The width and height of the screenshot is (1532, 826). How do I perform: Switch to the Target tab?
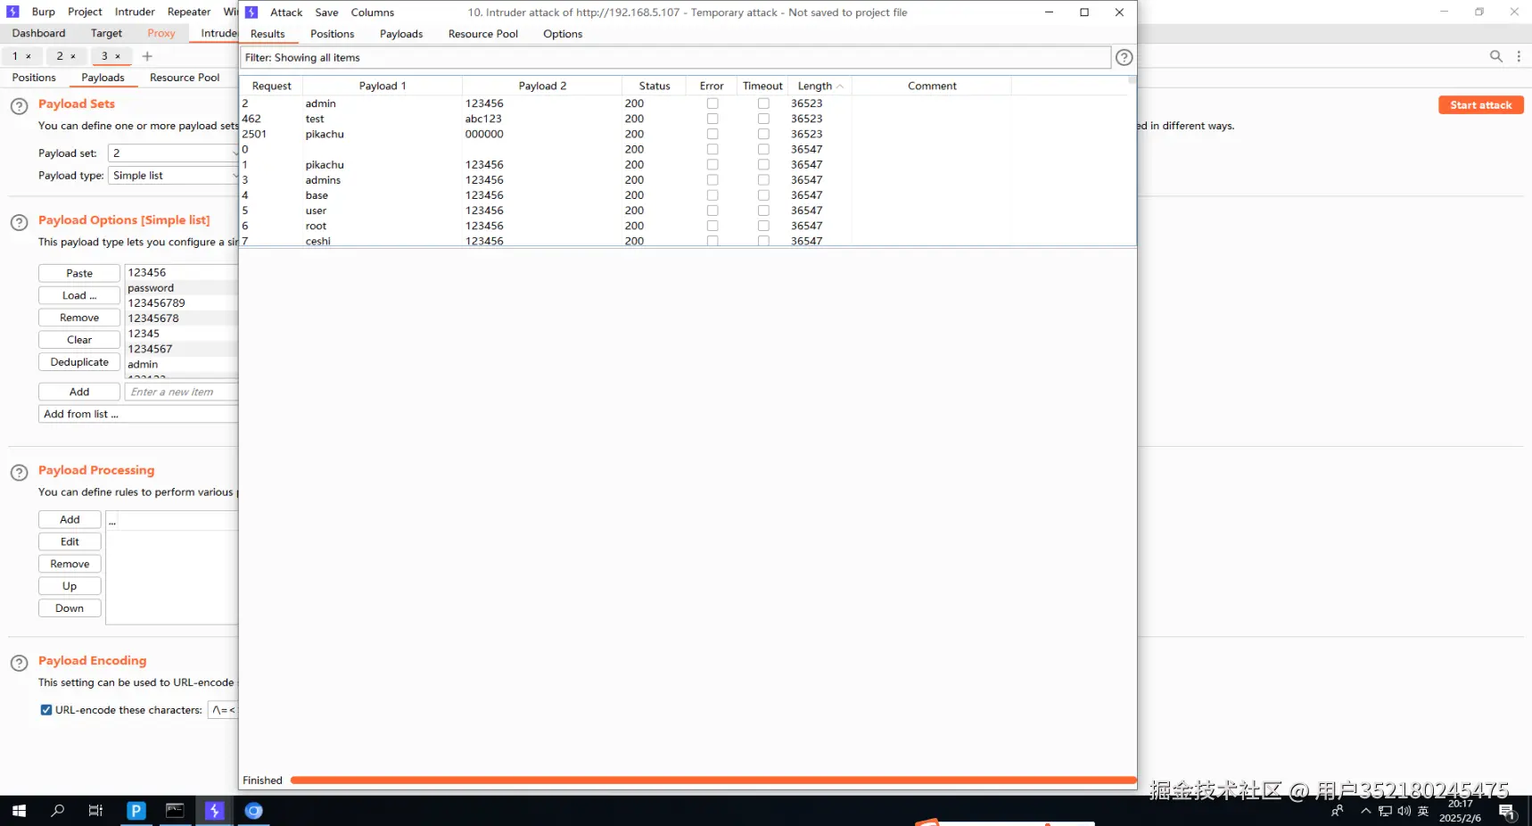coord(106,33)
